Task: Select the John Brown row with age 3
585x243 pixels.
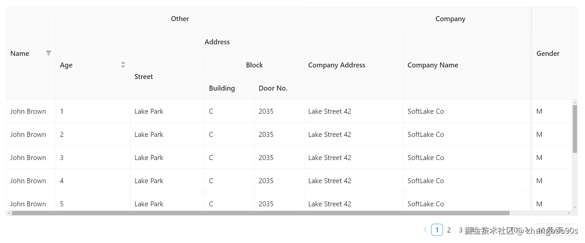Action: (x=28, y=158)
